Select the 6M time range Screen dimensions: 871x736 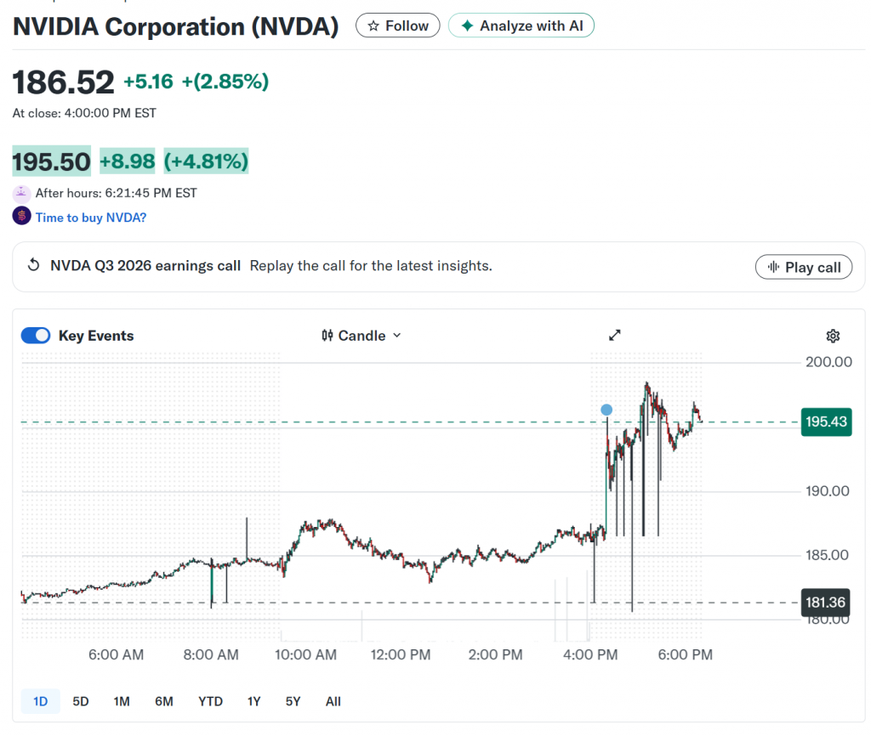[x=164, y=701]
